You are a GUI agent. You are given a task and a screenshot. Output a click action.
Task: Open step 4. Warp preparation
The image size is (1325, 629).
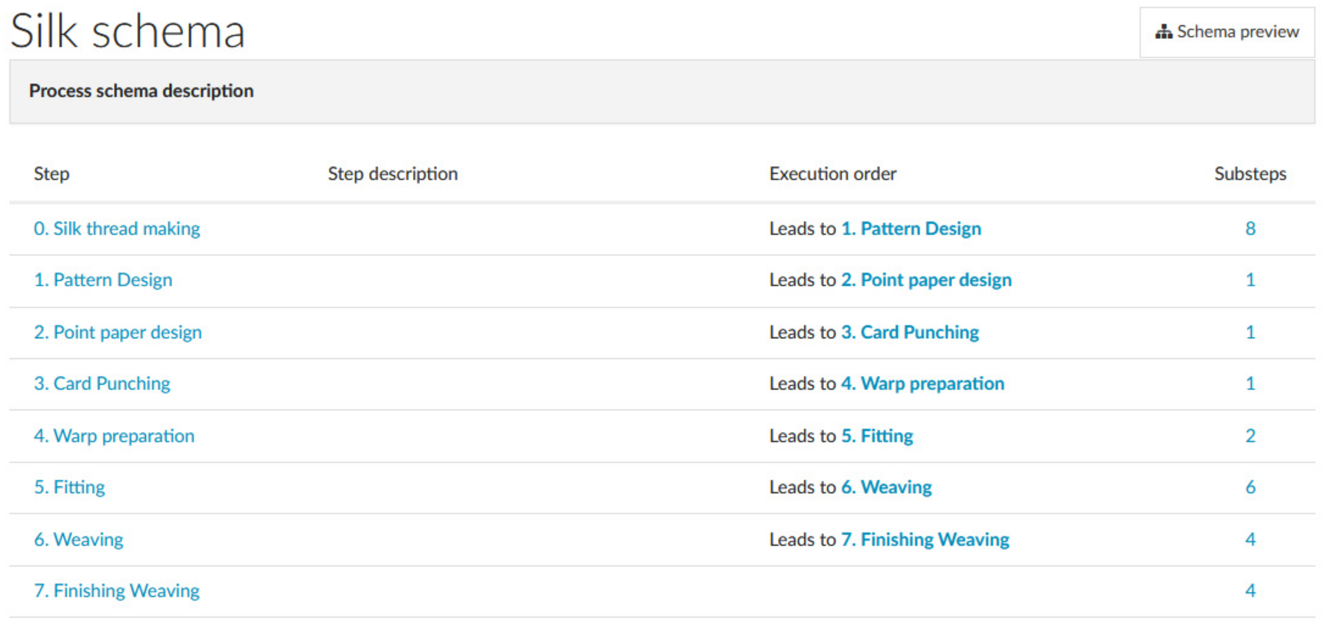(114, 436)
